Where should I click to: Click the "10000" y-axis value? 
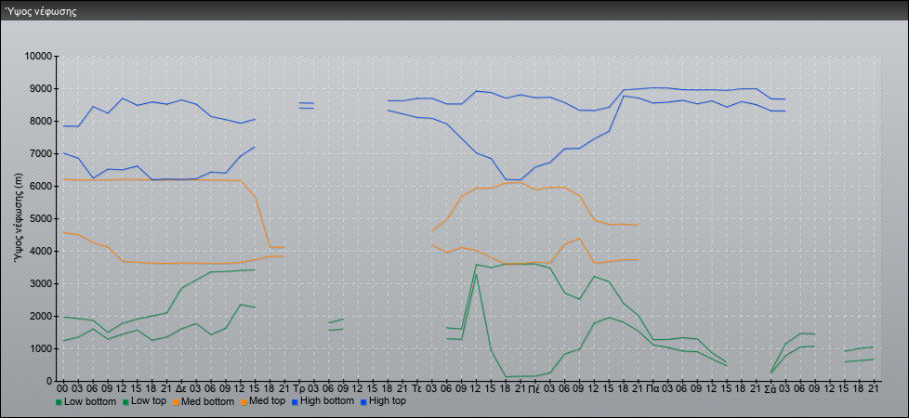click(40, 57)
